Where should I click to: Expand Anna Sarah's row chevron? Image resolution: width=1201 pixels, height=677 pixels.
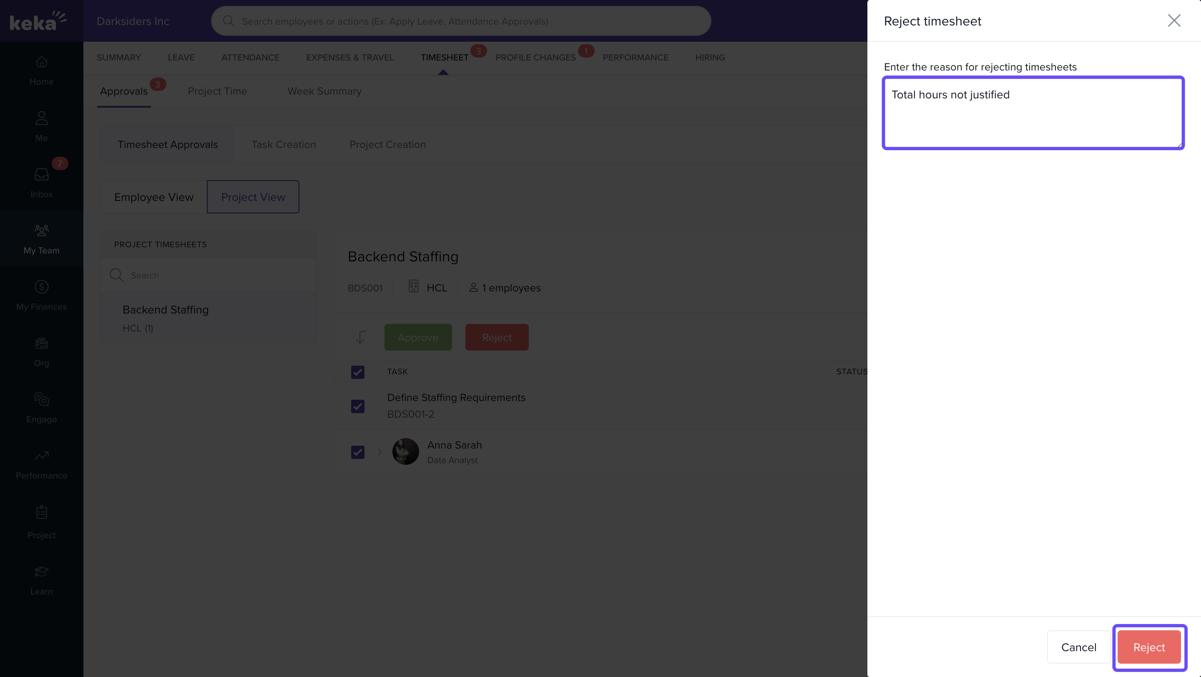pyautogui.click(x=379, y=452)
